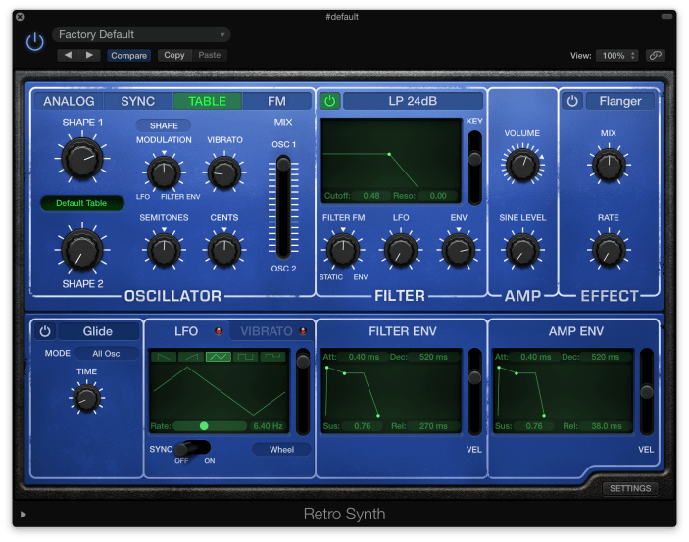
Task: Toggle the plug-in bypass power button
Action: 35,41
